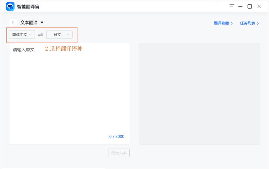Viewport: 269px width, 169px height.
Task: Click the 0 / 2000 character counter
Action: [117, 136]
